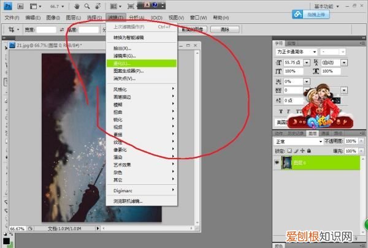
Task: Launch Bridge from the top bar icon
Action: point(20,6)
